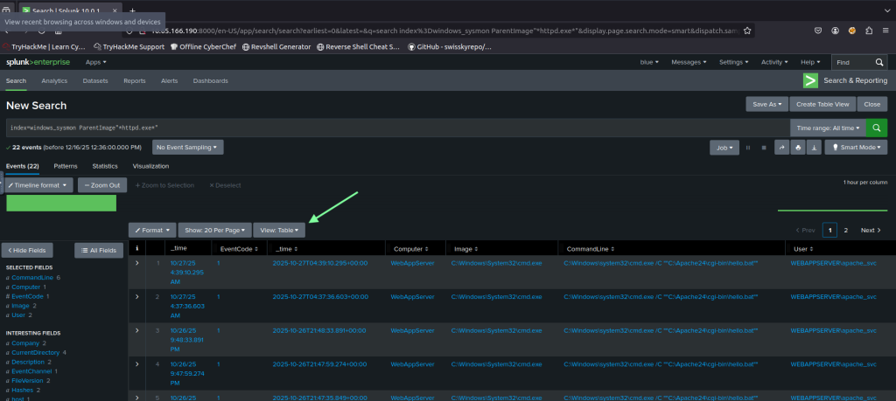Click the green timeline bar
896x401 pixels.
point(61,203)
